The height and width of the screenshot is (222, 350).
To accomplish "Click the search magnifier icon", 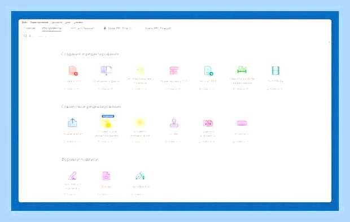I will pos(25,35).
